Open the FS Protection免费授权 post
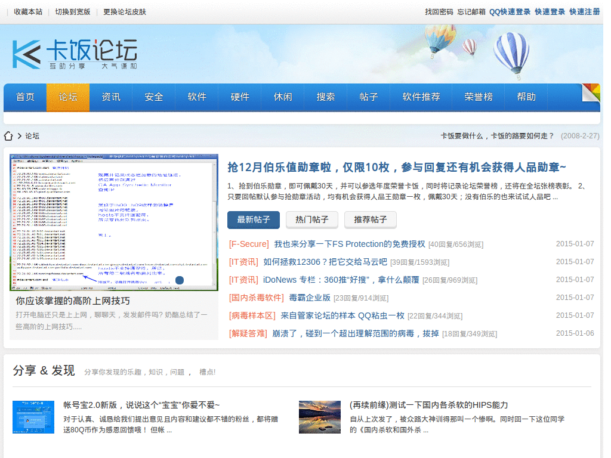The width and height of the screenshot is (611, 458). (350, 244)
